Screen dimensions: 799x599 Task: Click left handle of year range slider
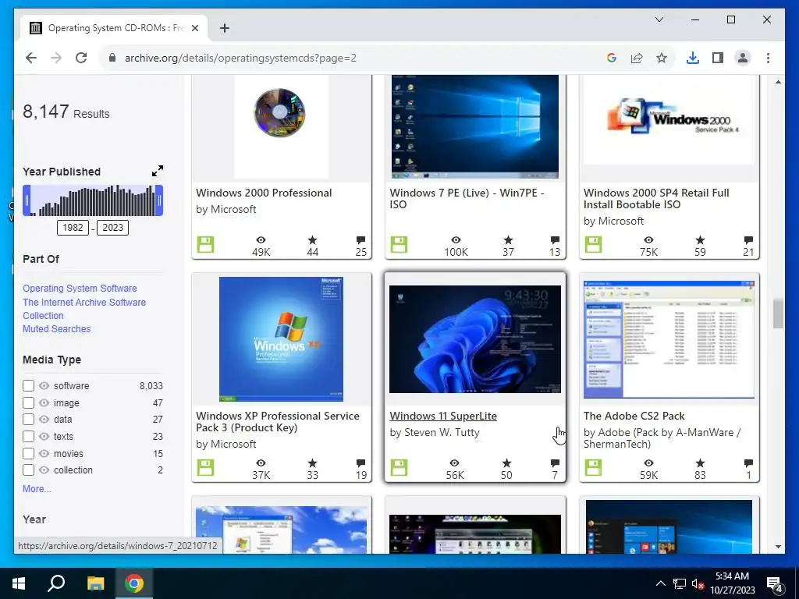[27, 200]
